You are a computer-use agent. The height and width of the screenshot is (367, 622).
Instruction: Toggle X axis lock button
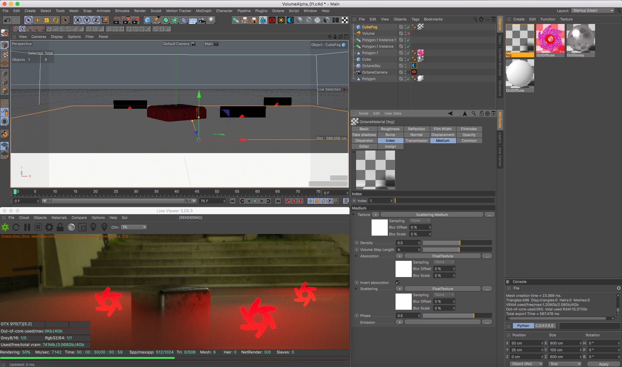coord(78,20)
